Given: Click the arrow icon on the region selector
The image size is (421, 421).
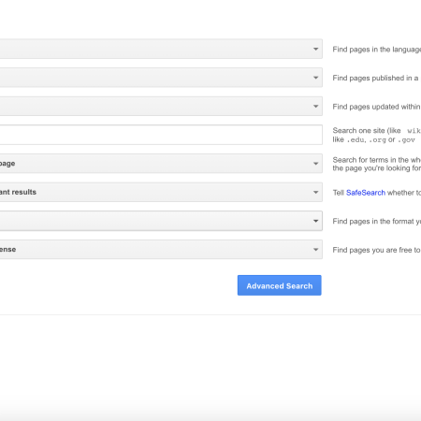Looking at the screenshot, I should [x=316, y=78].
